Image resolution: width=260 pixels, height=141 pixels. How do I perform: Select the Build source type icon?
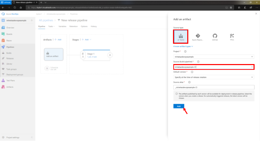pos(180,37)
